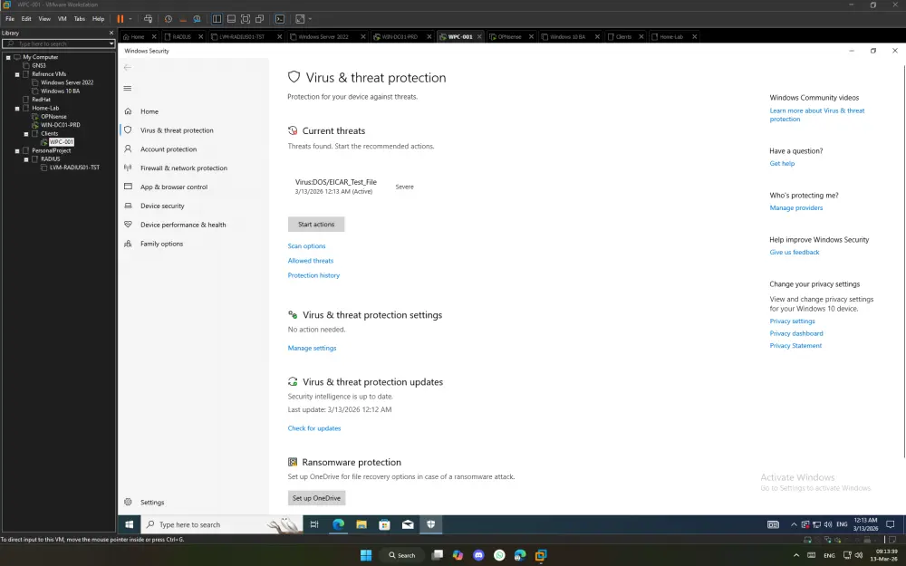906x566 pixels.
Task: Open File Explorer in guest taskbar
Action: pyautogui.click(x=361, y=524)
